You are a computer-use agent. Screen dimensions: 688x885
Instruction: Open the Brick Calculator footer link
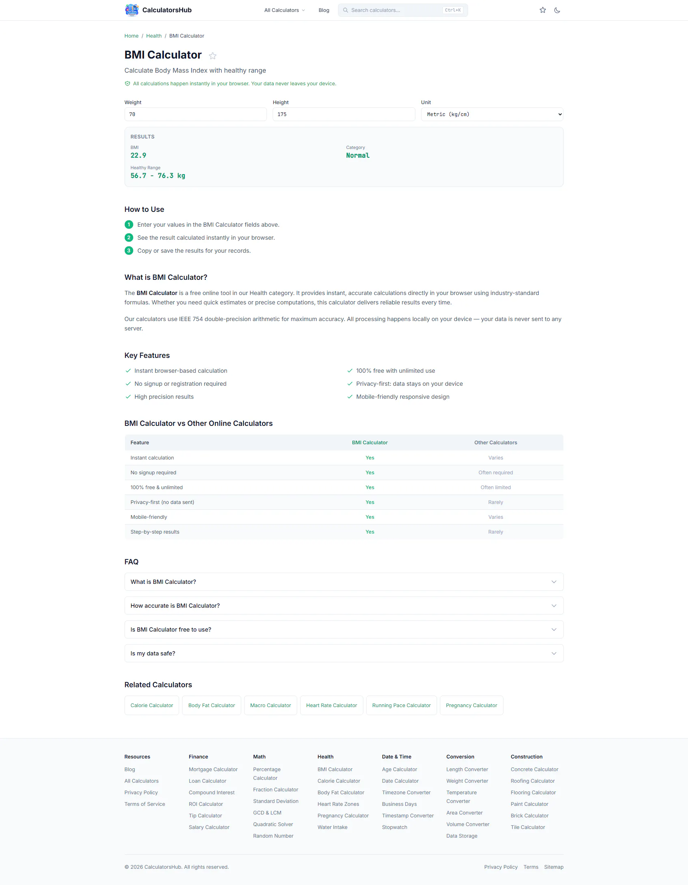[x=530, y=816]
